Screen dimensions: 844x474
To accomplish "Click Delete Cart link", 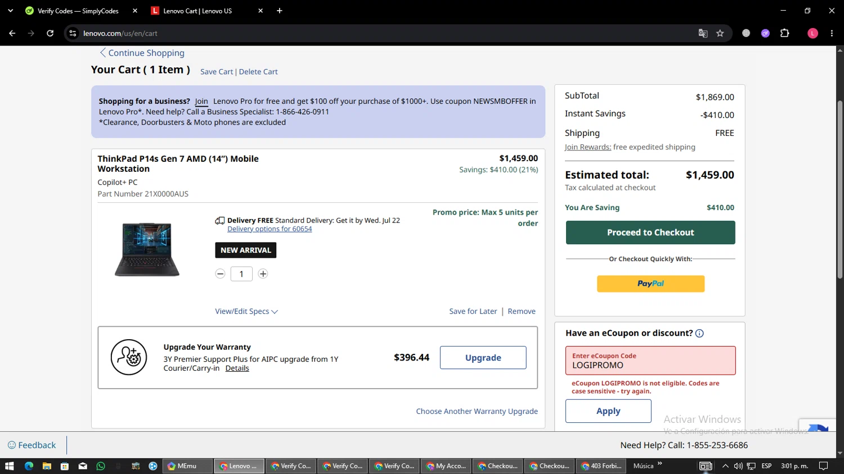I will pyautogui.click(x=258, y=72).
